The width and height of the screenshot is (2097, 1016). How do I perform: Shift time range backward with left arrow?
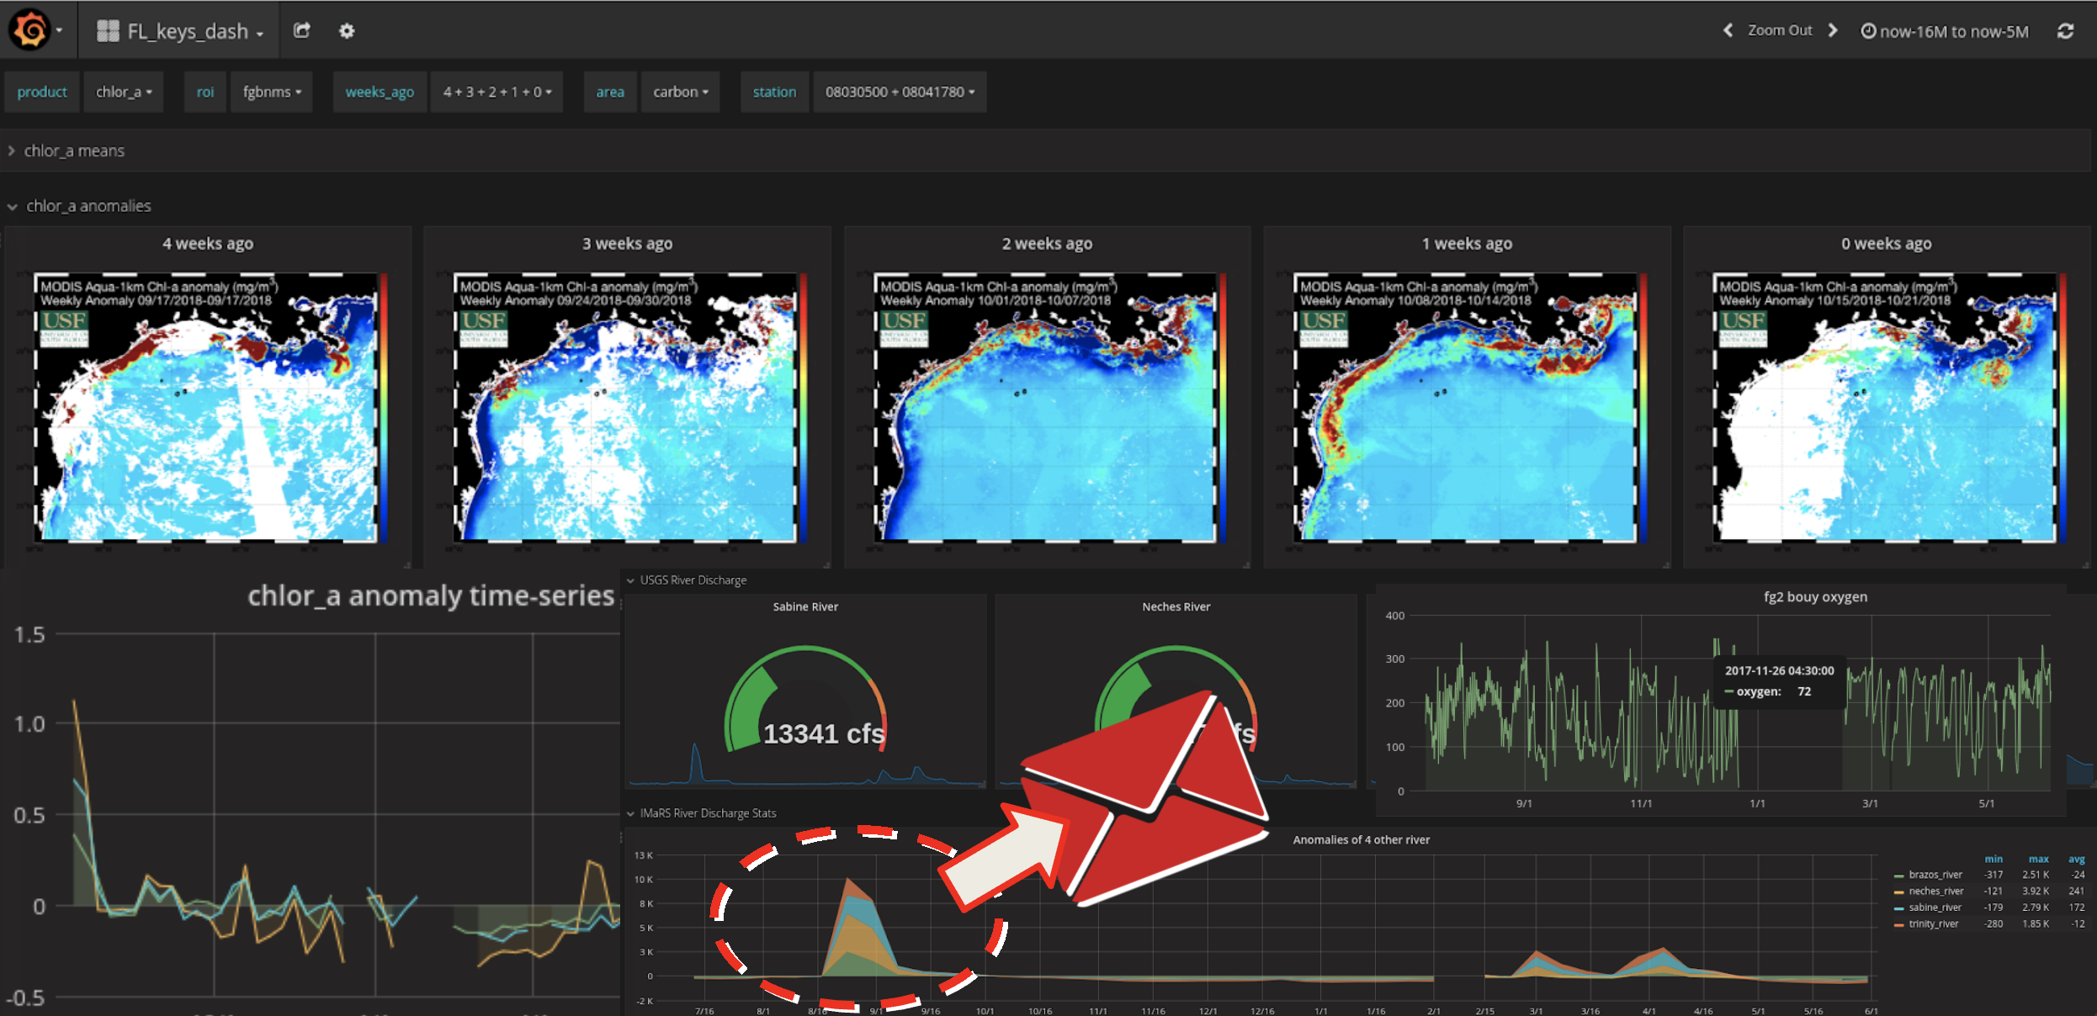[1728, 30]
